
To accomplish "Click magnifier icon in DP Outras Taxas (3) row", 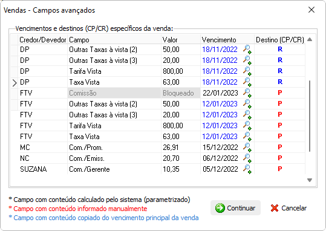I will pos(247,60).
